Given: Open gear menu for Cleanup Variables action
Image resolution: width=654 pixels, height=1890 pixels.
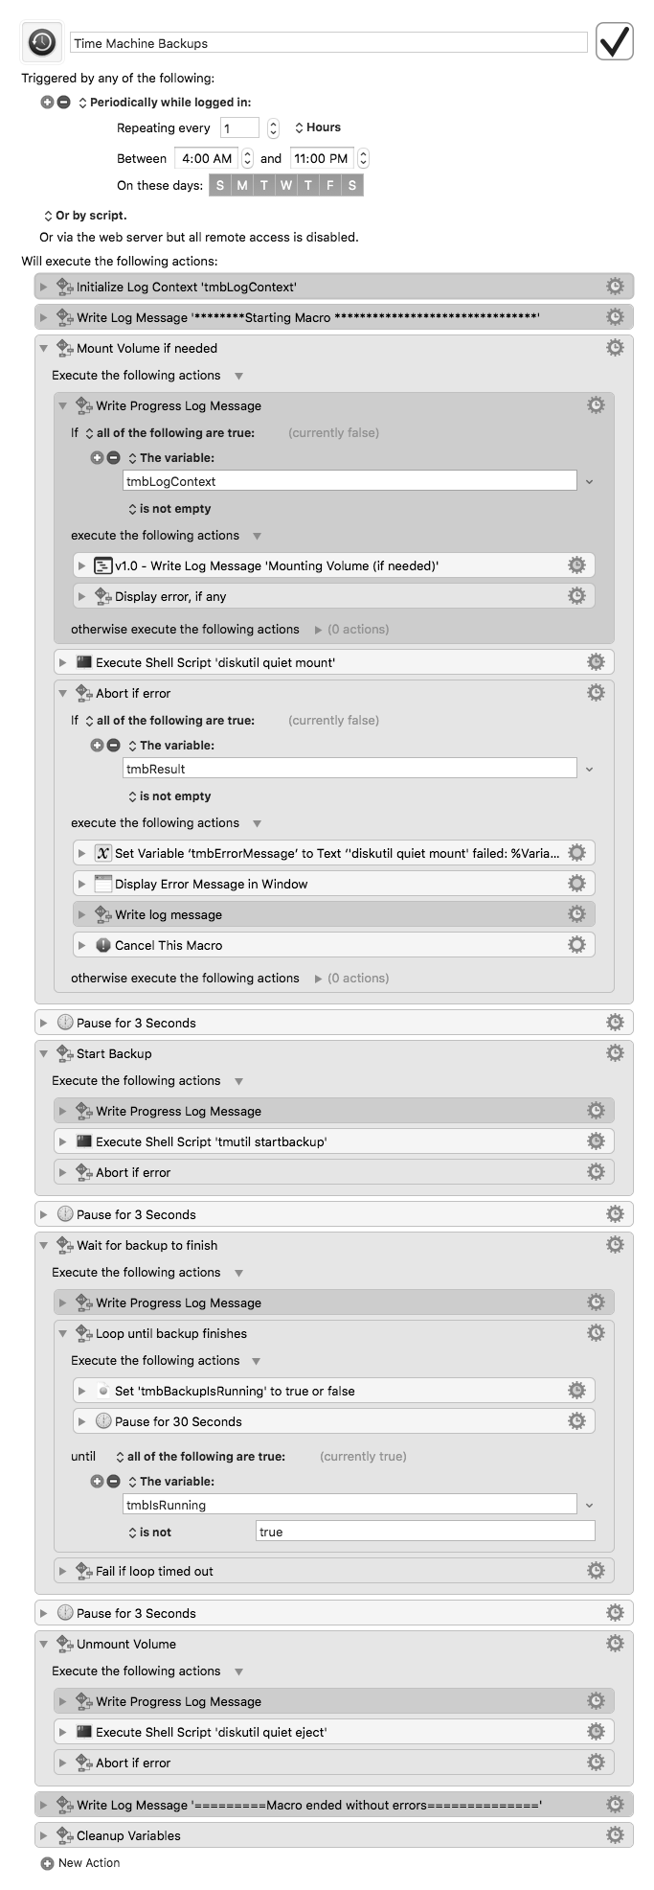Looking at the screenshot, I should (x=615, y=1834).
